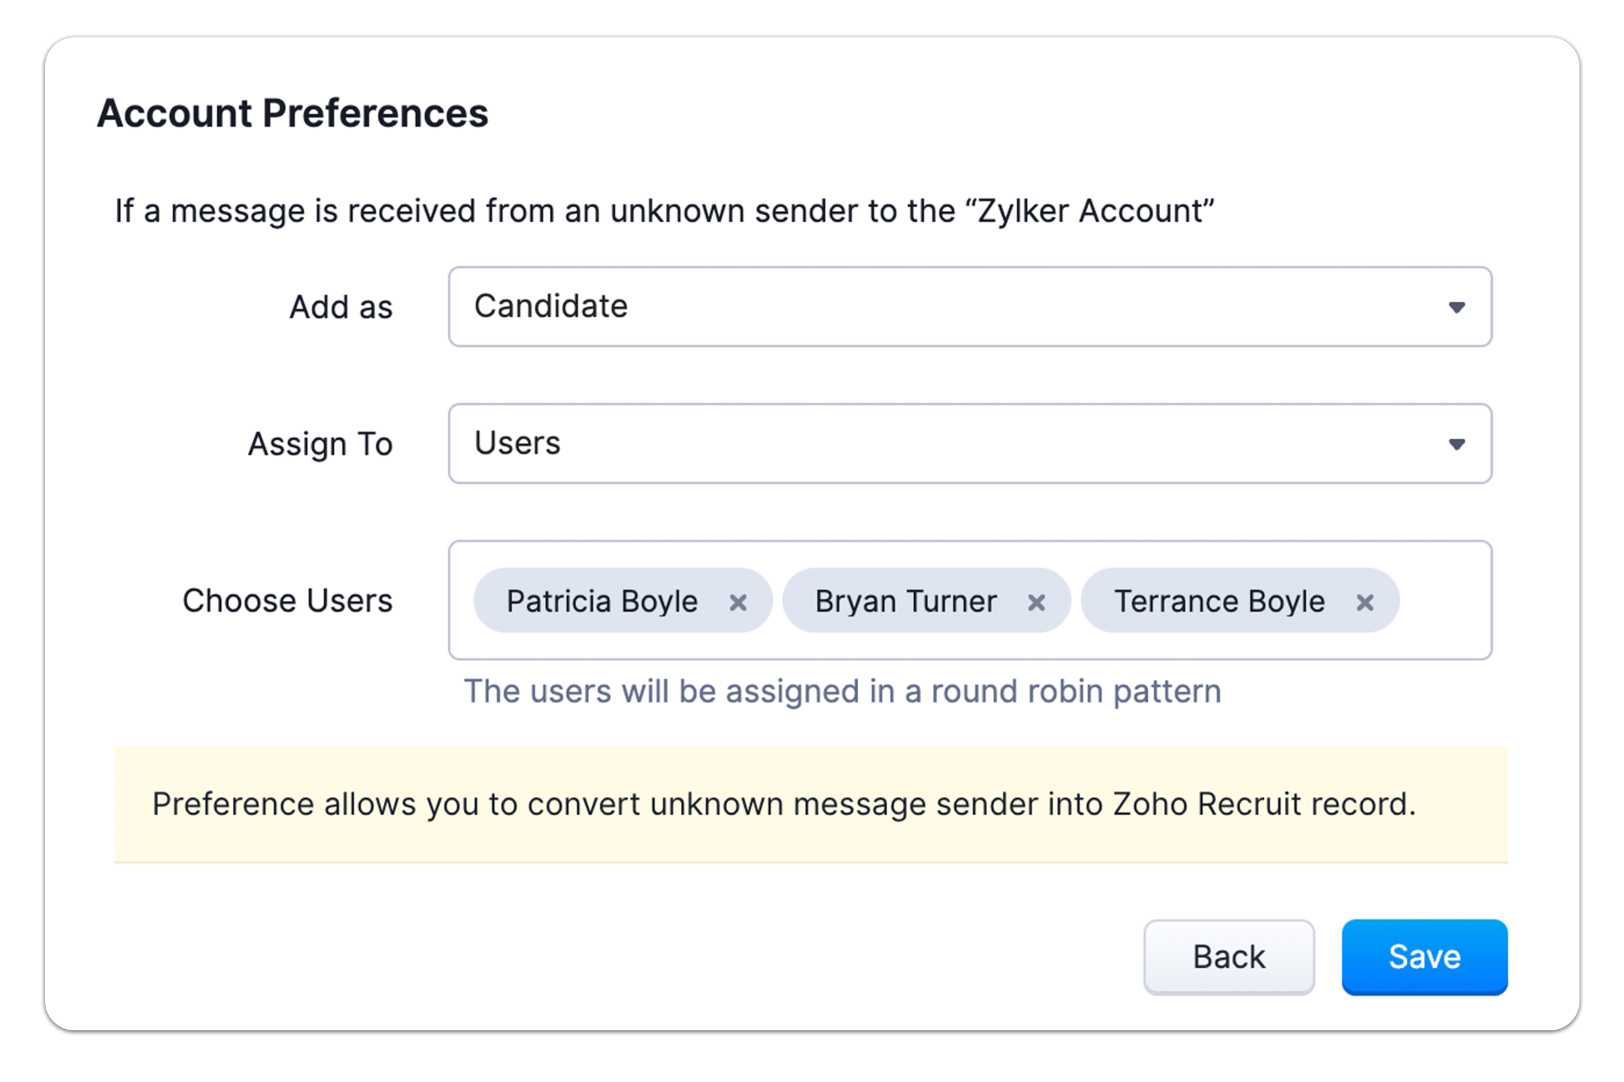Click the Candidate value in Add as
The width and height of the screenshot is (1624, 1082).
click(x=551, y=307)
